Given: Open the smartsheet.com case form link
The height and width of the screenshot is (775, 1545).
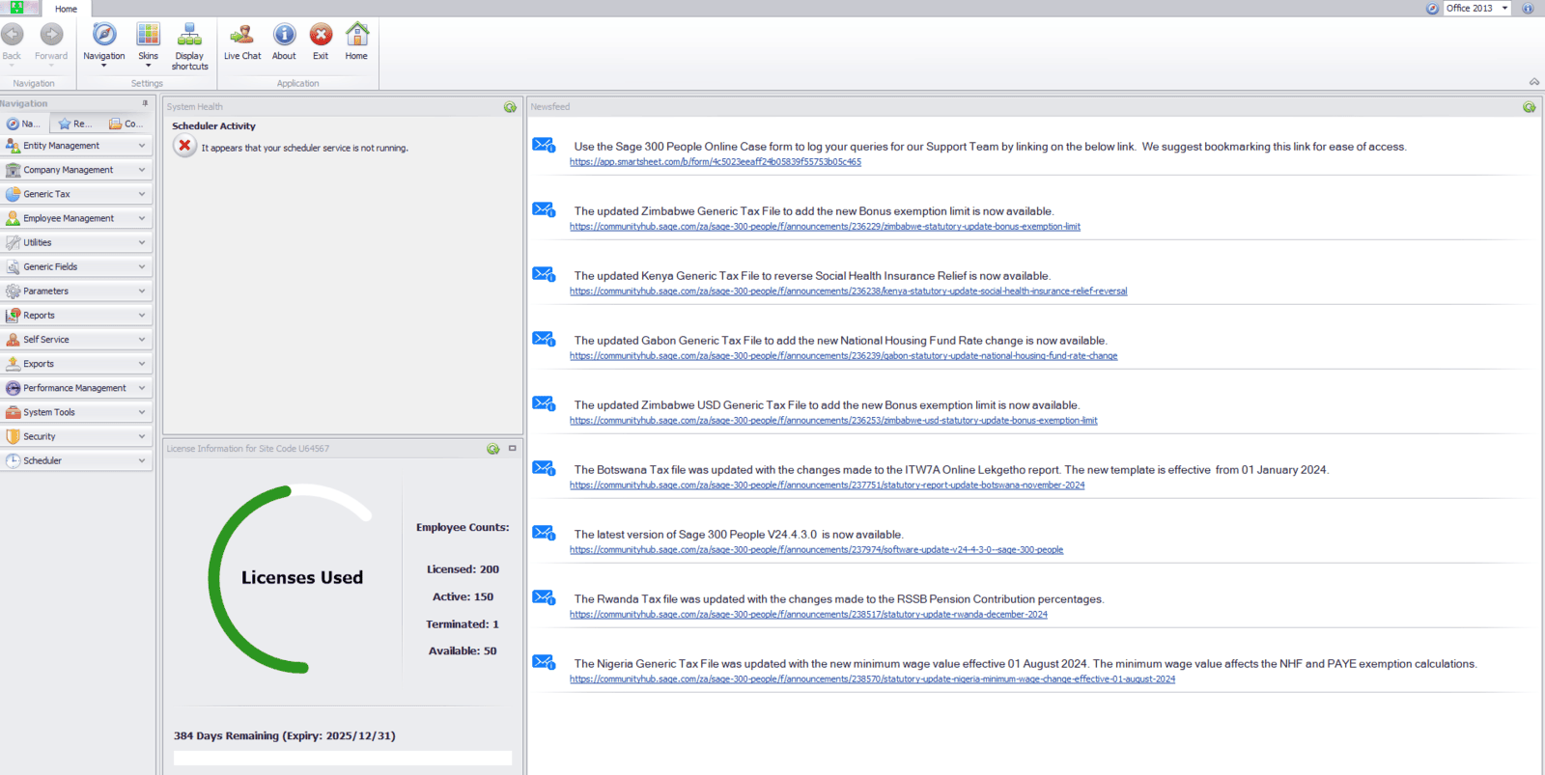Looking at the screenshot, I should coord(716,162).
